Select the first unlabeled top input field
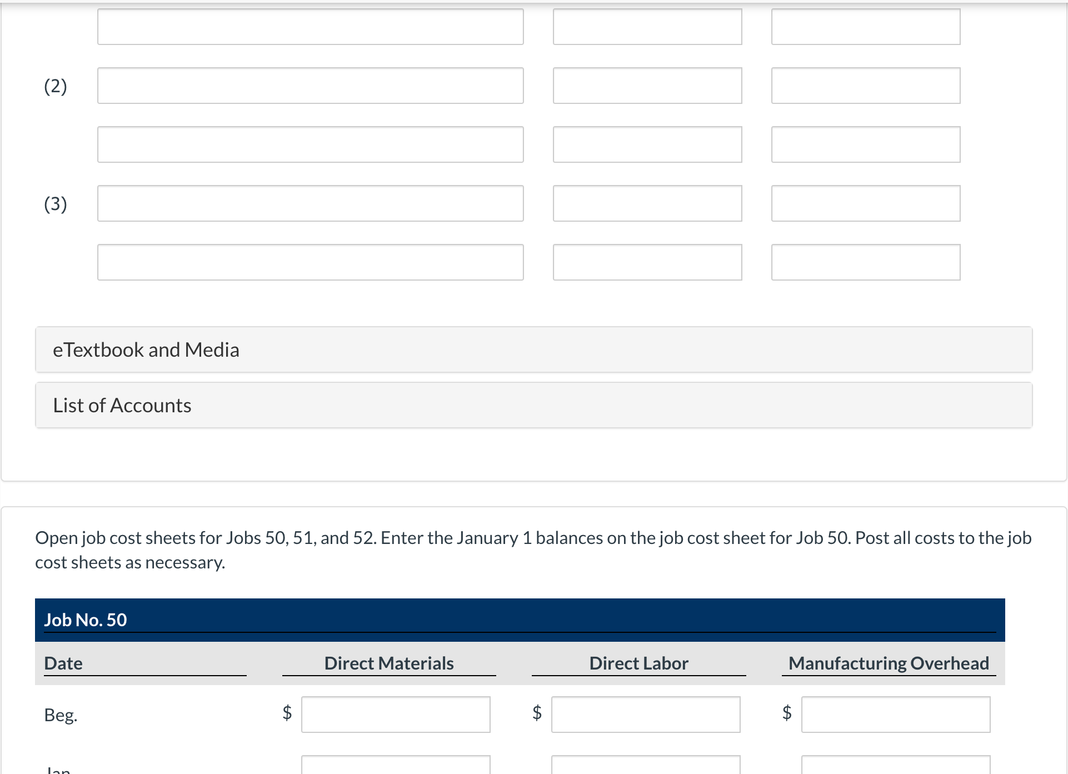Viewport: 1068px width, 774px height. click(312, 25)
